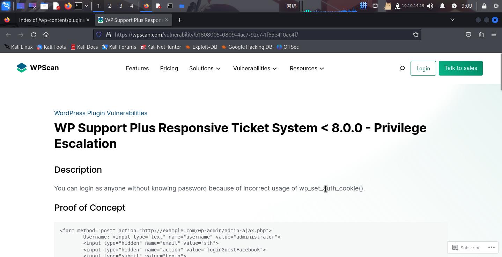Image resolution: width=502 pixels, height=257 pixels.
Task: Click the input method 拼 indicator
Action: coord(363,6)
